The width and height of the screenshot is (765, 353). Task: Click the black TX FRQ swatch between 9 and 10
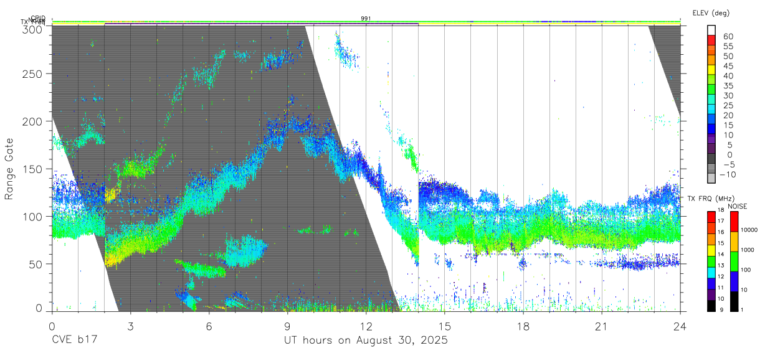(711, 305)
